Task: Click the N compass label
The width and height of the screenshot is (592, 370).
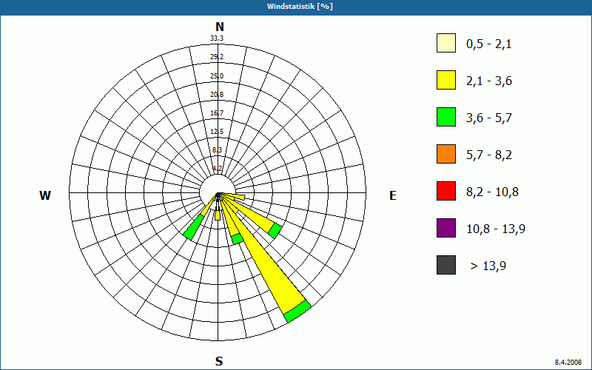Action: [x=219, y=27]
